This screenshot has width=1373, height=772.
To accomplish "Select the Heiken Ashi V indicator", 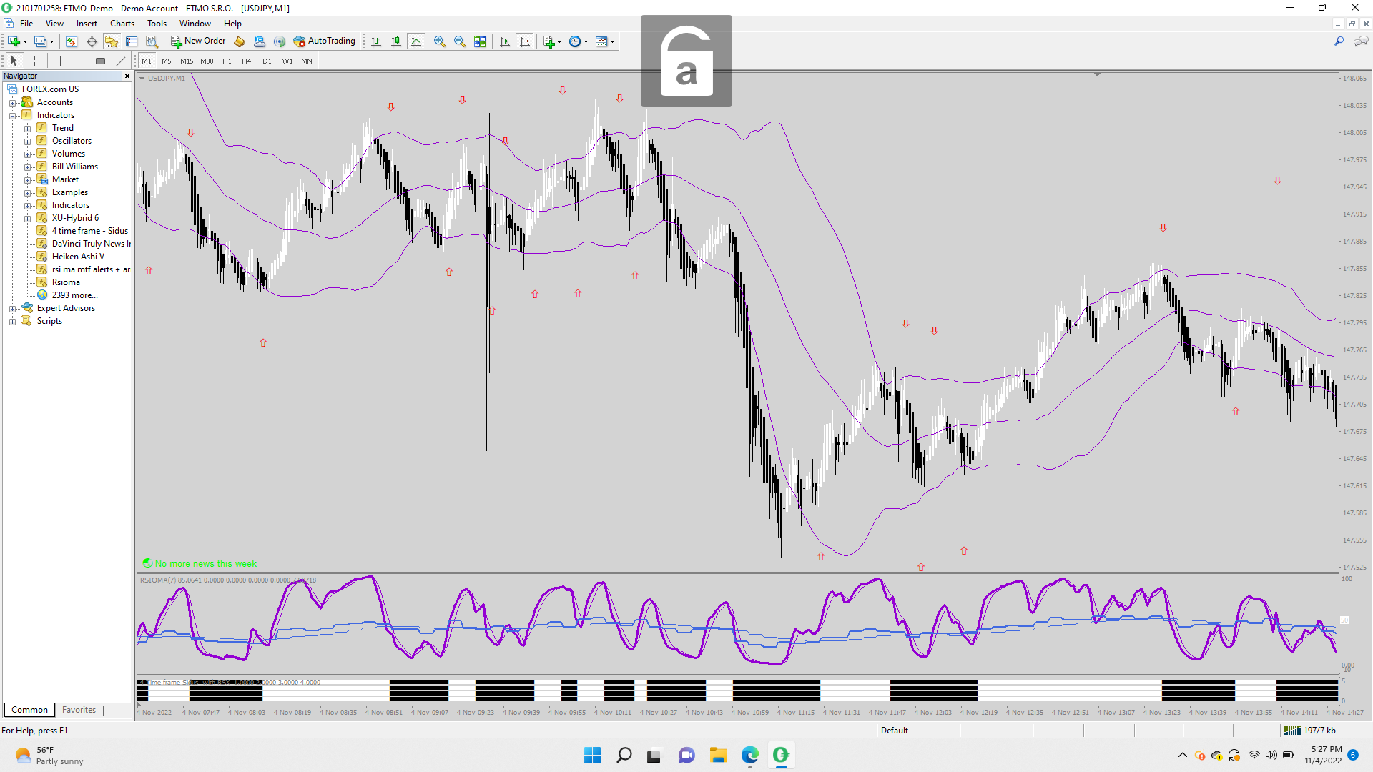I will (x=78, y=257).
